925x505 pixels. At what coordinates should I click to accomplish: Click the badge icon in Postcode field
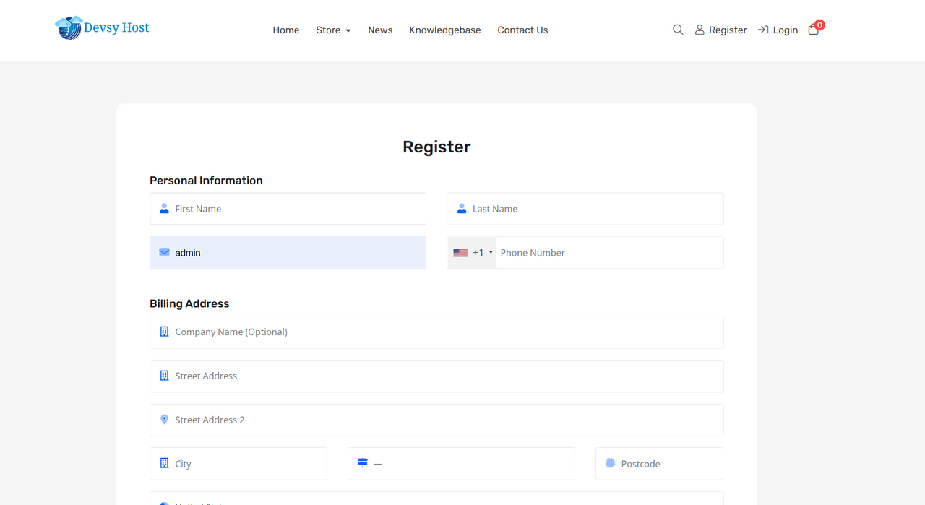point(611,463)
